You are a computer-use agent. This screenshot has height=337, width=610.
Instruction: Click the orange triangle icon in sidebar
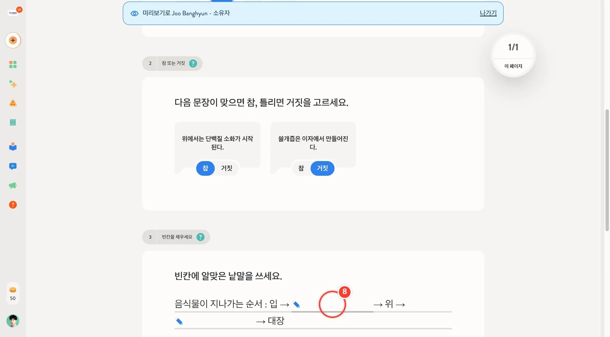[x=13, y=103]
